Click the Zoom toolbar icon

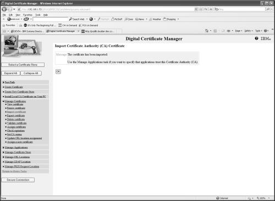pyautogui.click(x=129, y=19)
